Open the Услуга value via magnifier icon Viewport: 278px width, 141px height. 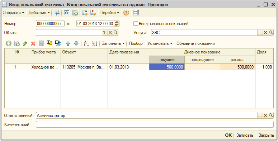[x=271, y=32]
